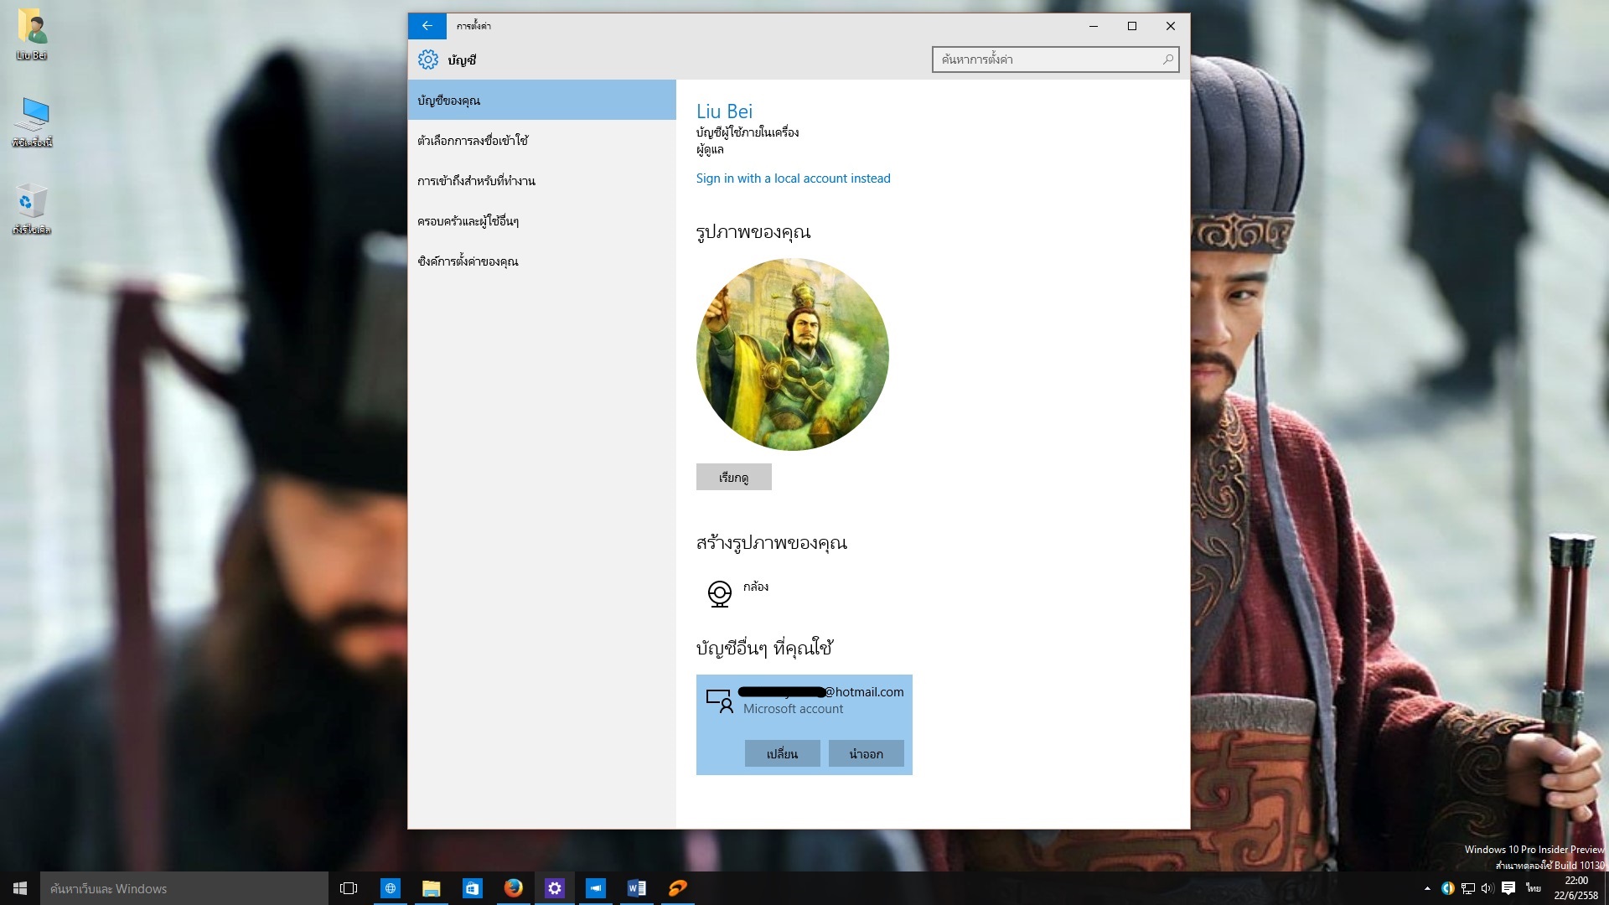Click the Liu Bei circular profile picture
Screen dimensions: 1609x905
pyautogui.click(x=792, y=354)
